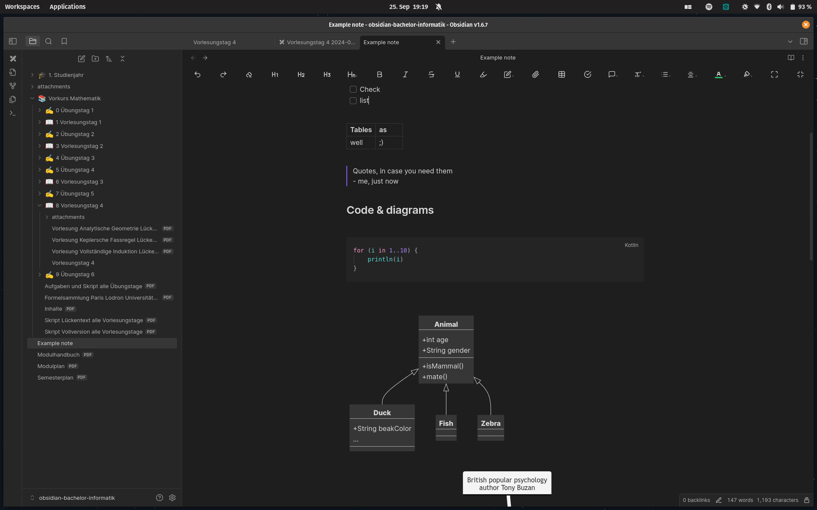Open the bookmarks pane
This screenshot has width=817, height=510.
pyautogui.click(x=64, y=41)
